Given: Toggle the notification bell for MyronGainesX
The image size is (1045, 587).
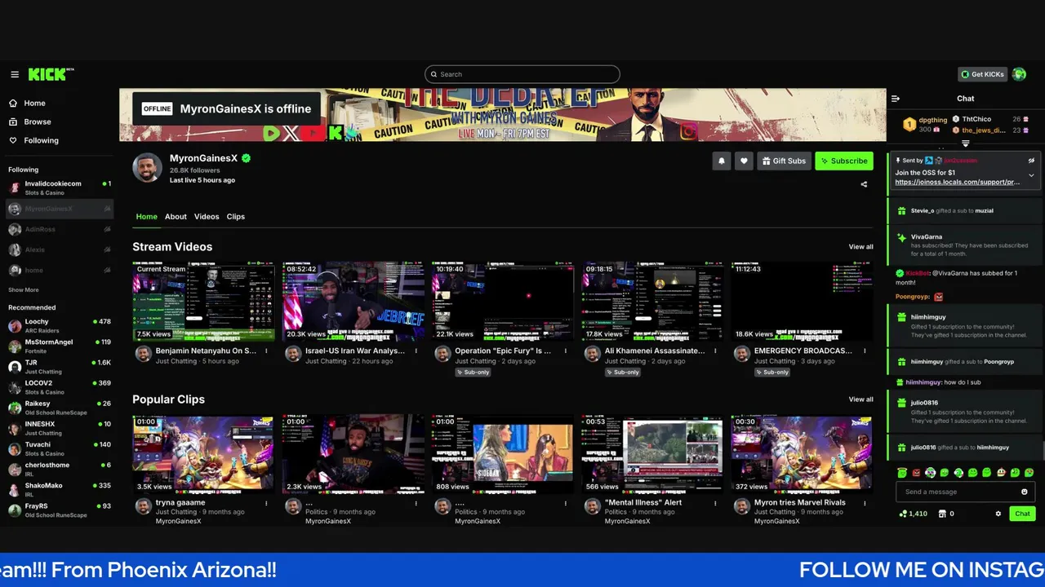Looking at the screenshot, I should [x=721, y=161].
